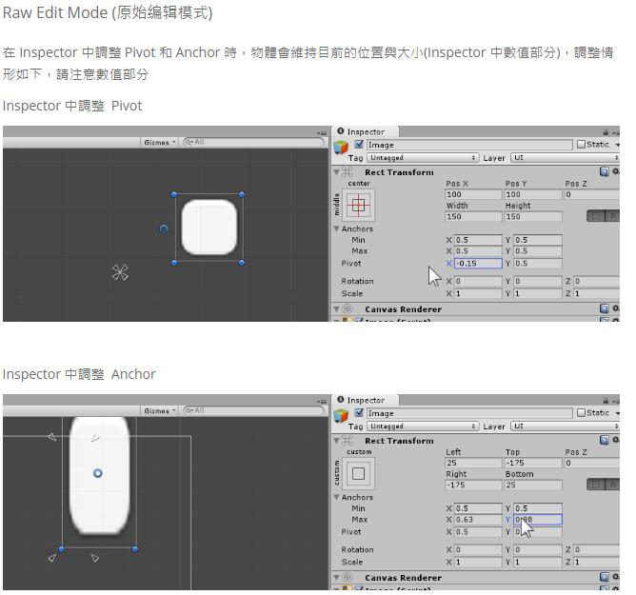The image size is (636, 595).
Task: Click the Height field showing 150
Action: point(533,217)
